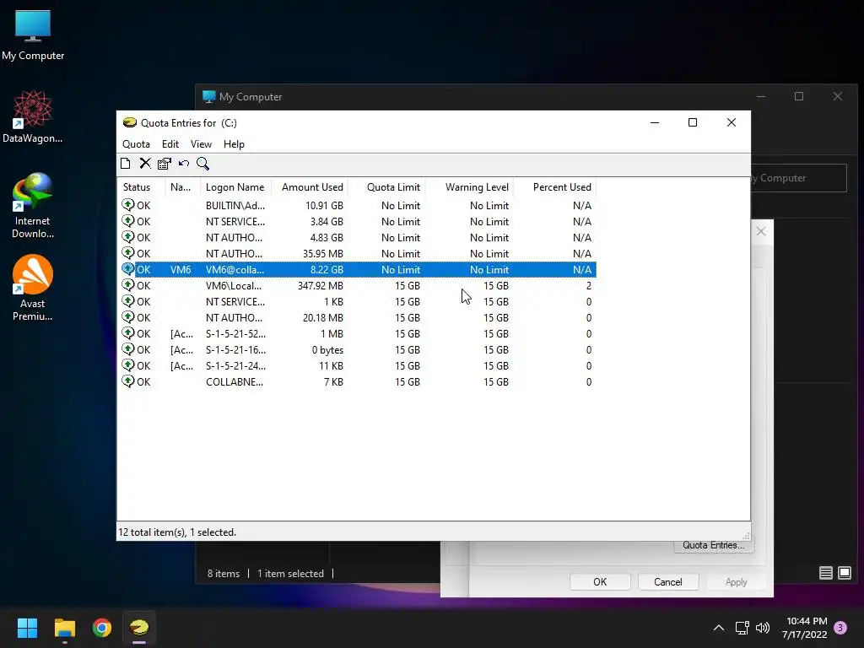
Task: Select the entry using 20.18 MB
Action: point(357,317)
